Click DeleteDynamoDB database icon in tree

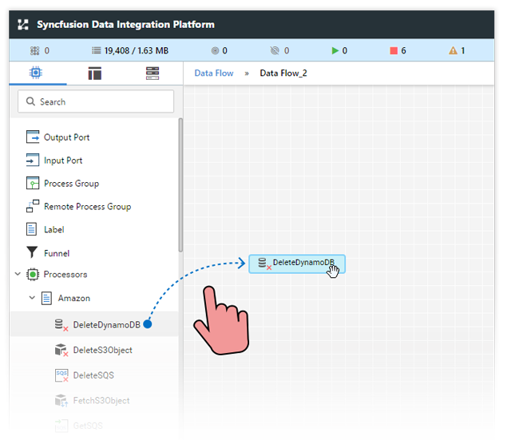coord(61,325)
